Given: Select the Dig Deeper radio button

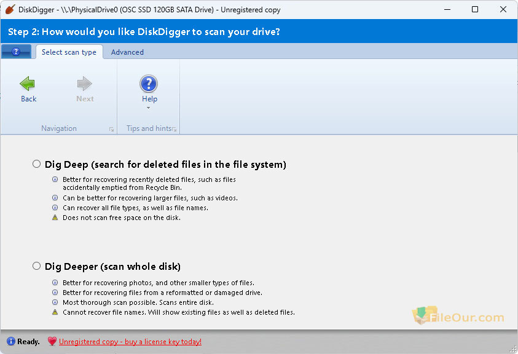Looking at the screenshot, I should (37, 266).
